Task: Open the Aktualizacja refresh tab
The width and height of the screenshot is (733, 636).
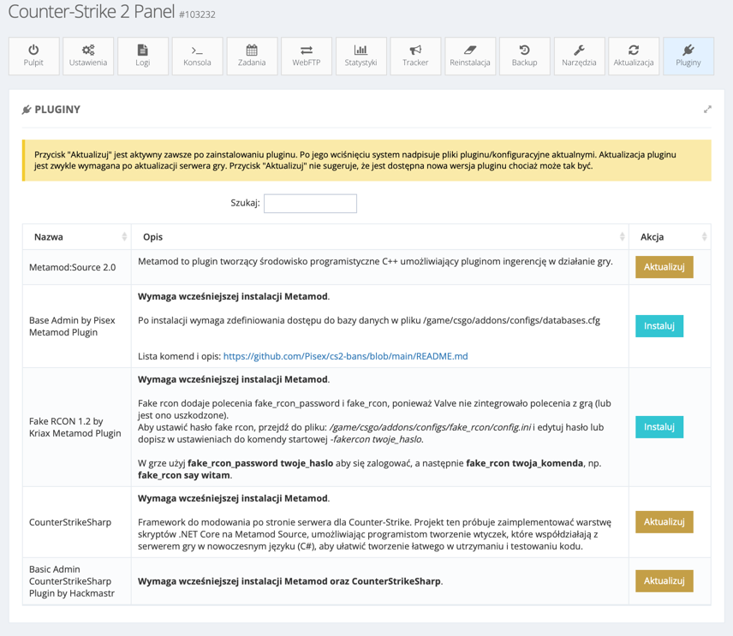Action: pyautogui.click(x=634, y=56)
